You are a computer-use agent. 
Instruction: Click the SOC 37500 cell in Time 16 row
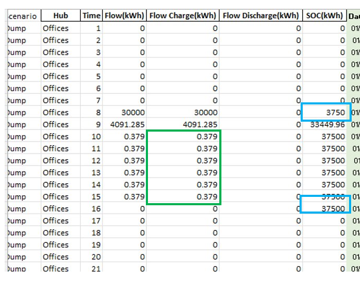tap(326, 208)
